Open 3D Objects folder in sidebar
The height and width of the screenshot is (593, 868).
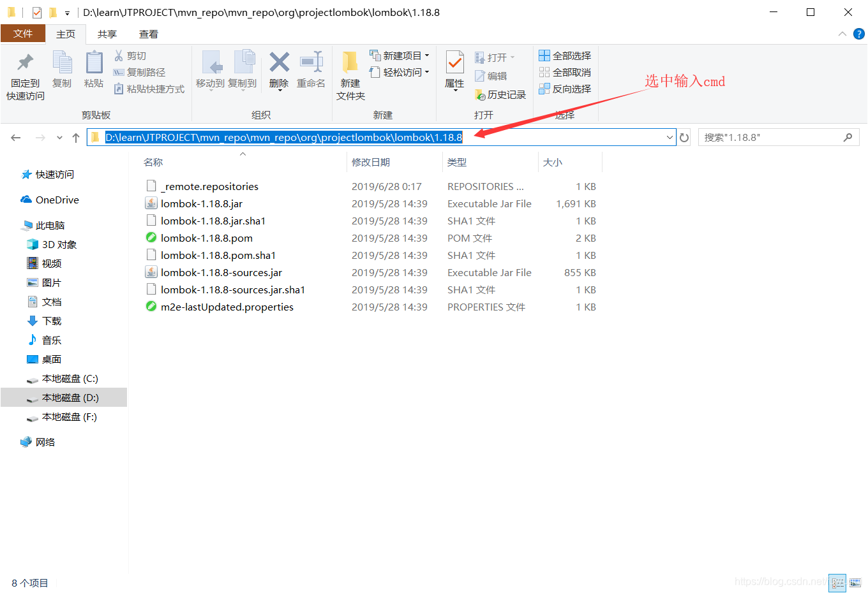point(52,245)
